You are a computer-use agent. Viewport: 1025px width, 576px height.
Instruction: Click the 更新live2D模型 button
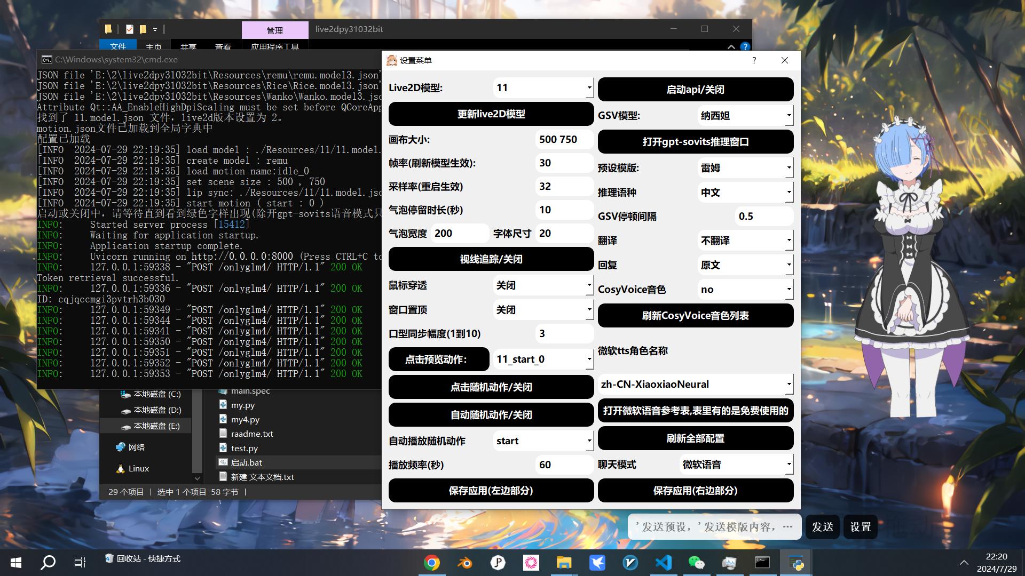pos(491,114)
